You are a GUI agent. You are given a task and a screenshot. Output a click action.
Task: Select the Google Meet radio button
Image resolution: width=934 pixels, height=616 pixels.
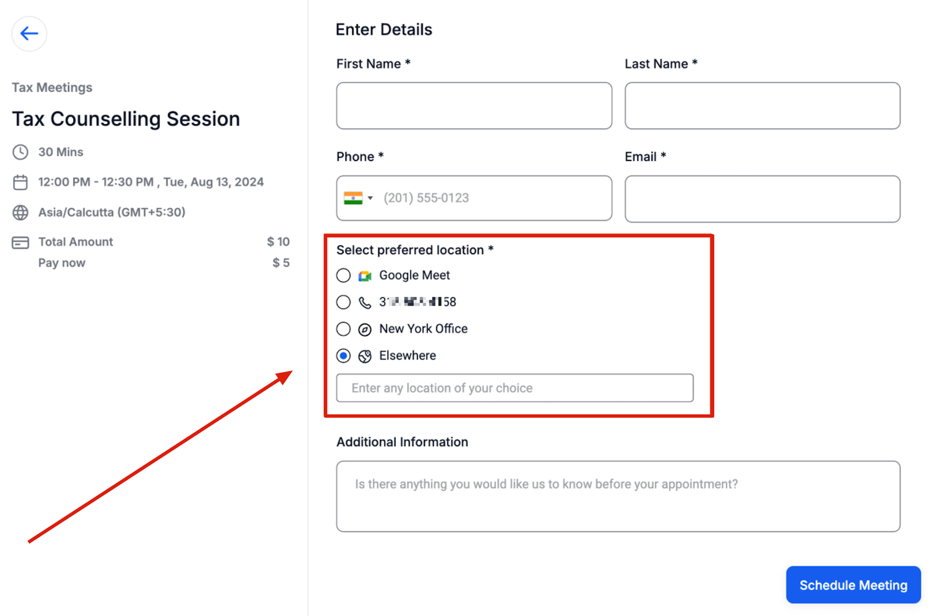344,275
